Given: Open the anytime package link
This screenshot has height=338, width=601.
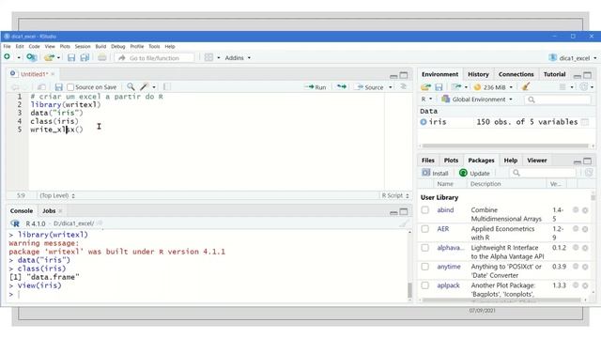Looking at the screenshot, I should point(449,267).
